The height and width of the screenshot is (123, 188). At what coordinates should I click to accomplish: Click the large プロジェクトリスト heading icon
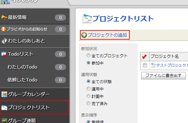[x=87, y=19]
